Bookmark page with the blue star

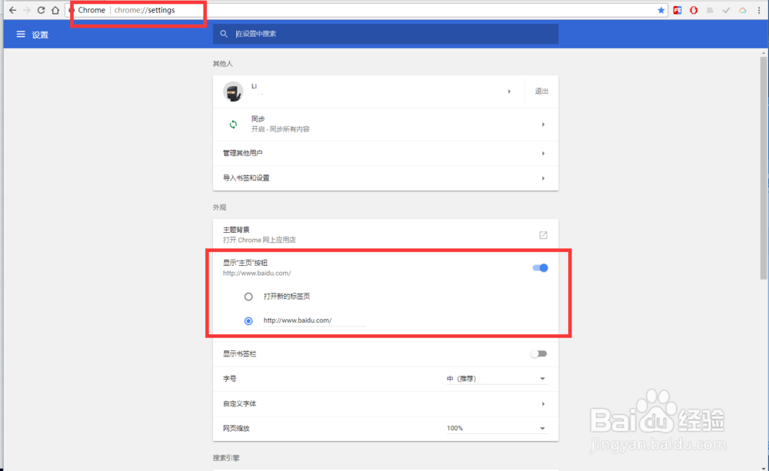(x=661, y=10)
